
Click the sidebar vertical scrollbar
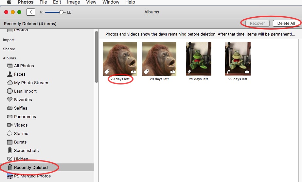point(97,57)
